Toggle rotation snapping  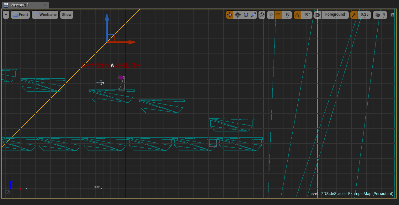[x=297, y=15]
